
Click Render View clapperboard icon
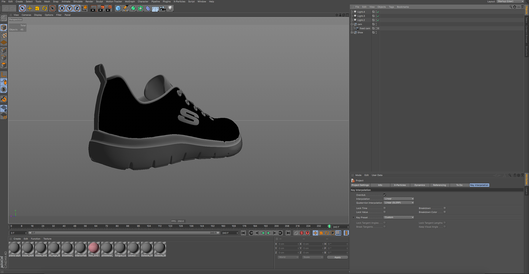[x=93, y=8]
